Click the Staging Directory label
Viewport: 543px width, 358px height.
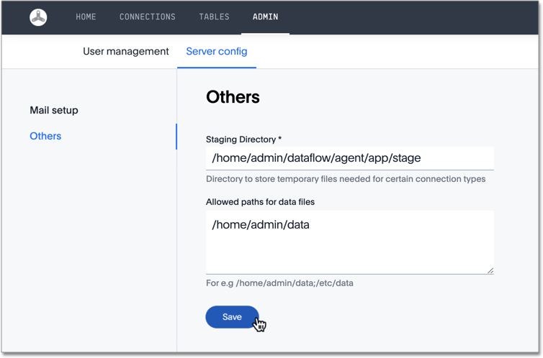(x=240, y=139)
